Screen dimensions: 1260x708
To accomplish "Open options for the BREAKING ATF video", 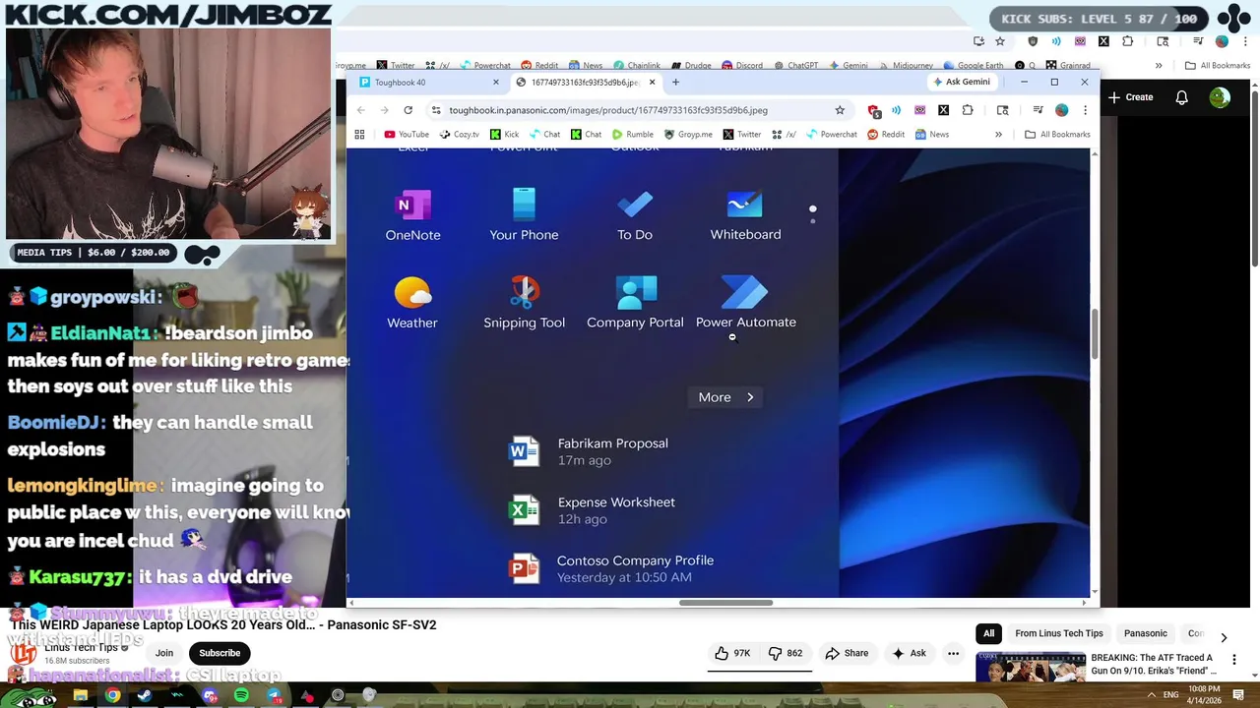I will 1234,660.
